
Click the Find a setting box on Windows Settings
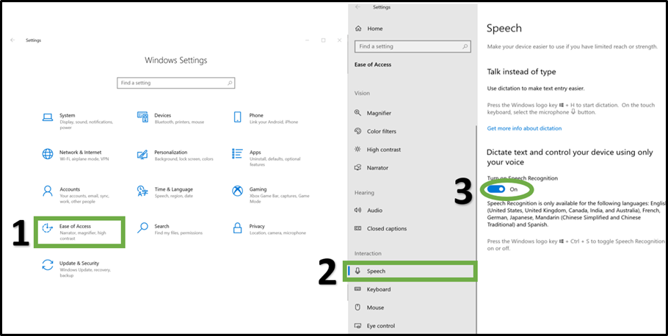click(175, 83)
